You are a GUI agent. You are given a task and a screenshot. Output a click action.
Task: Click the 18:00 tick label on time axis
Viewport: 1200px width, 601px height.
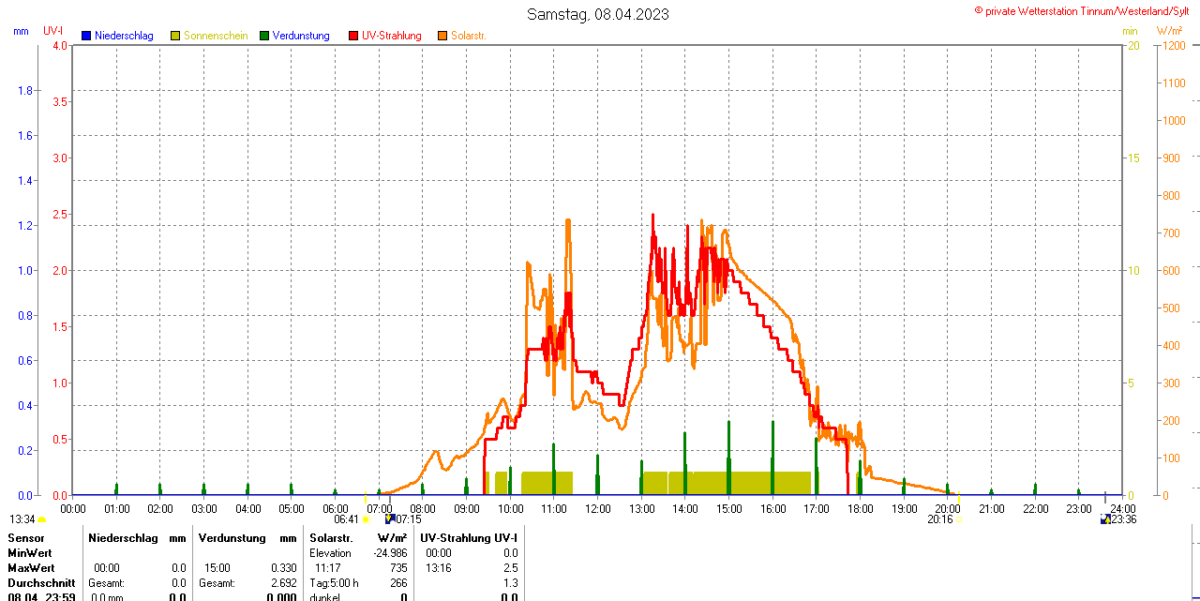click(x=861, y=508)
